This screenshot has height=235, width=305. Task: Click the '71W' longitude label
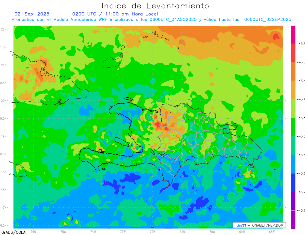click(x=182, y=231)
